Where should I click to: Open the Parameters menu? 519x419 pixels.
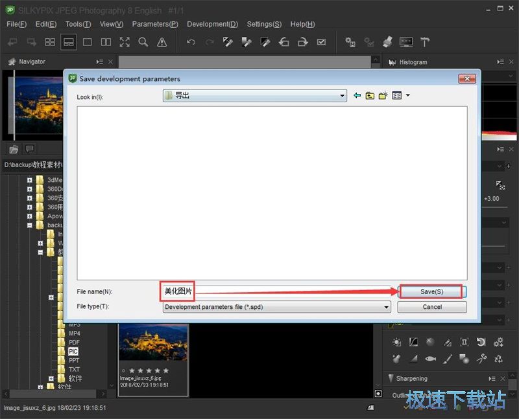[x=155, y=24]
